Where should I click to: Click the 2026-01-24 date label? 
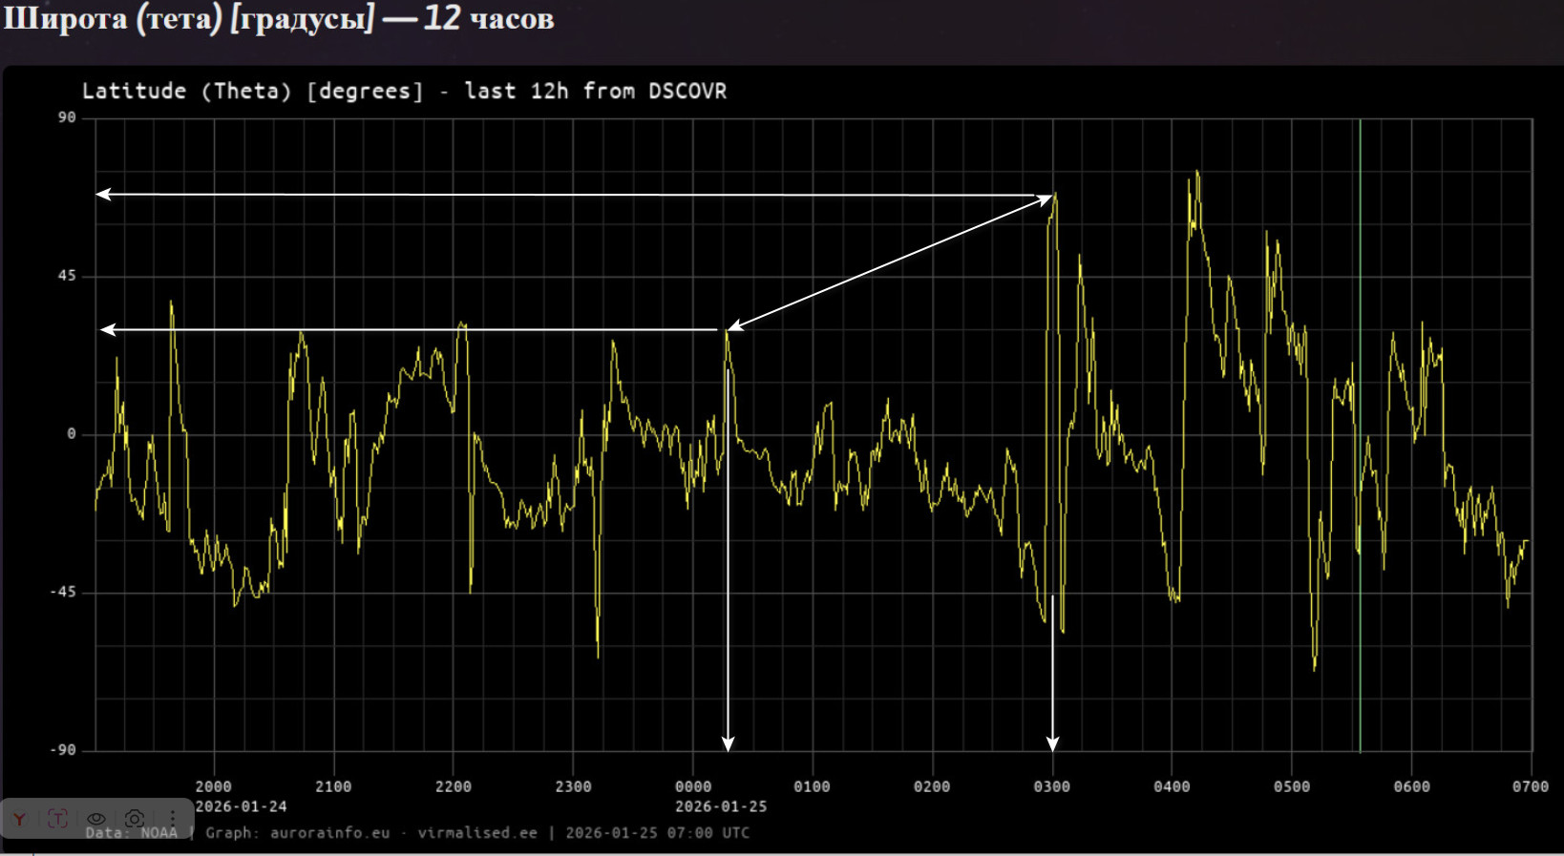(x=241, y=806)
